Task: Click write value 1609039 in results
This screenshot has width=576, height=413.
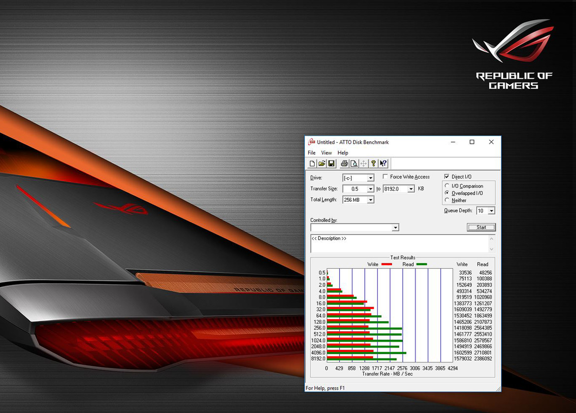Action: click(462, 310)
